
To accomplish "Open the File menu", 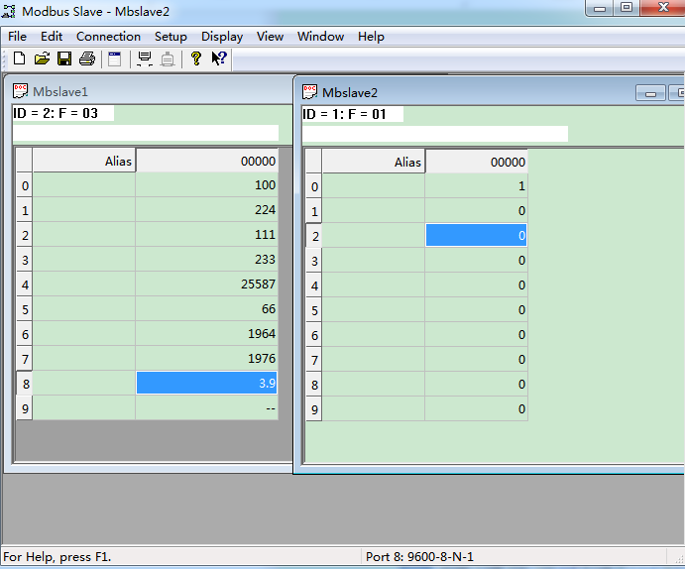I will [x=17, y=37].
